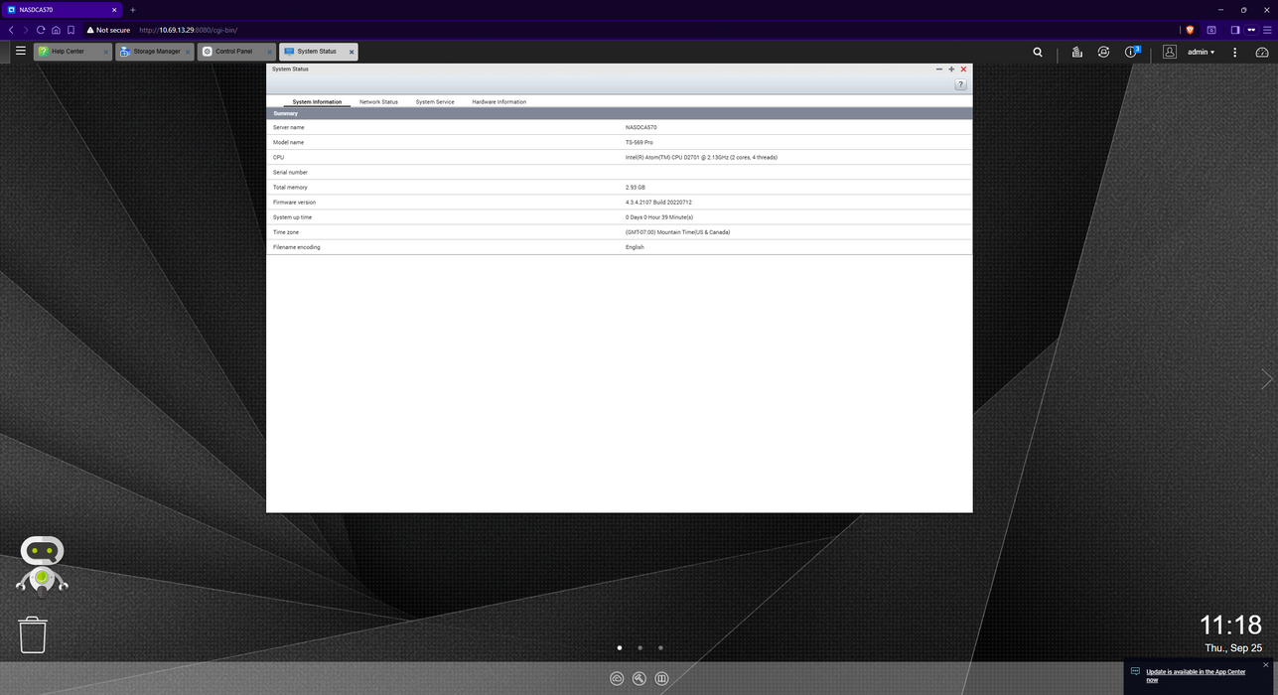Image resolution: width=1278 pixels, height=695 pixels.
Task: Minimize the System Status window
Action: point(939,69)
